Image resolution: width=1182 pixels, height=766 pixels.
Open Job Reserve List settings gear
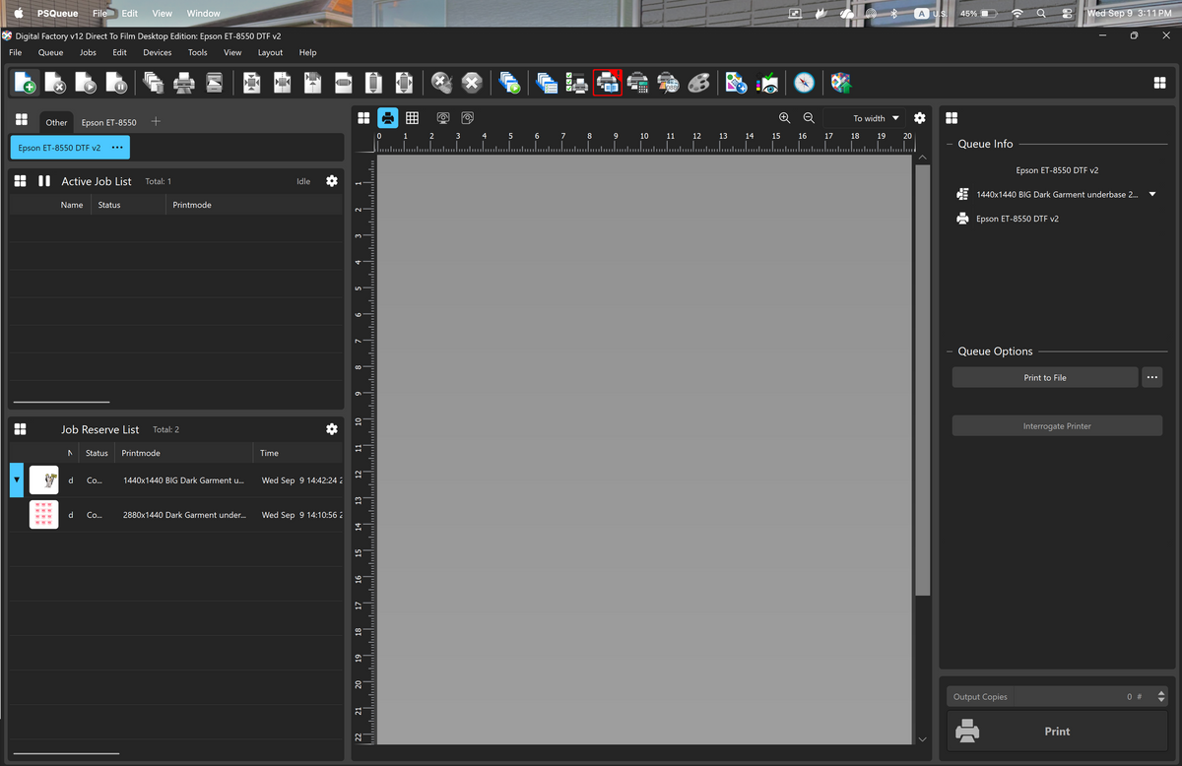(332, 429)
